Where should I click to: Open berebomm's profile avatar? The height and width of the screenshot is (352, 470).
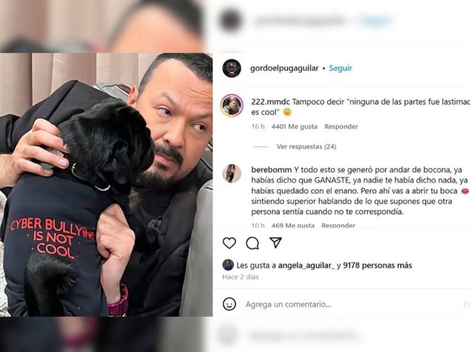click(x=232, y=173)
